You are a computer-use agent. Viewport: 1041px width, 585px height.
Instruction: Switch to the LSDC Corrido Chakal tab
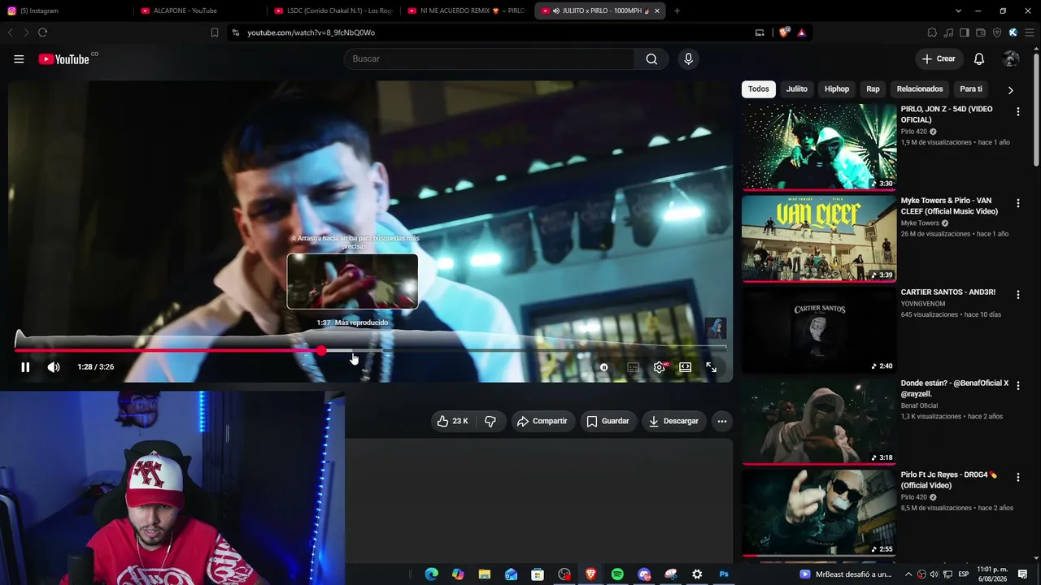(334, 11)
